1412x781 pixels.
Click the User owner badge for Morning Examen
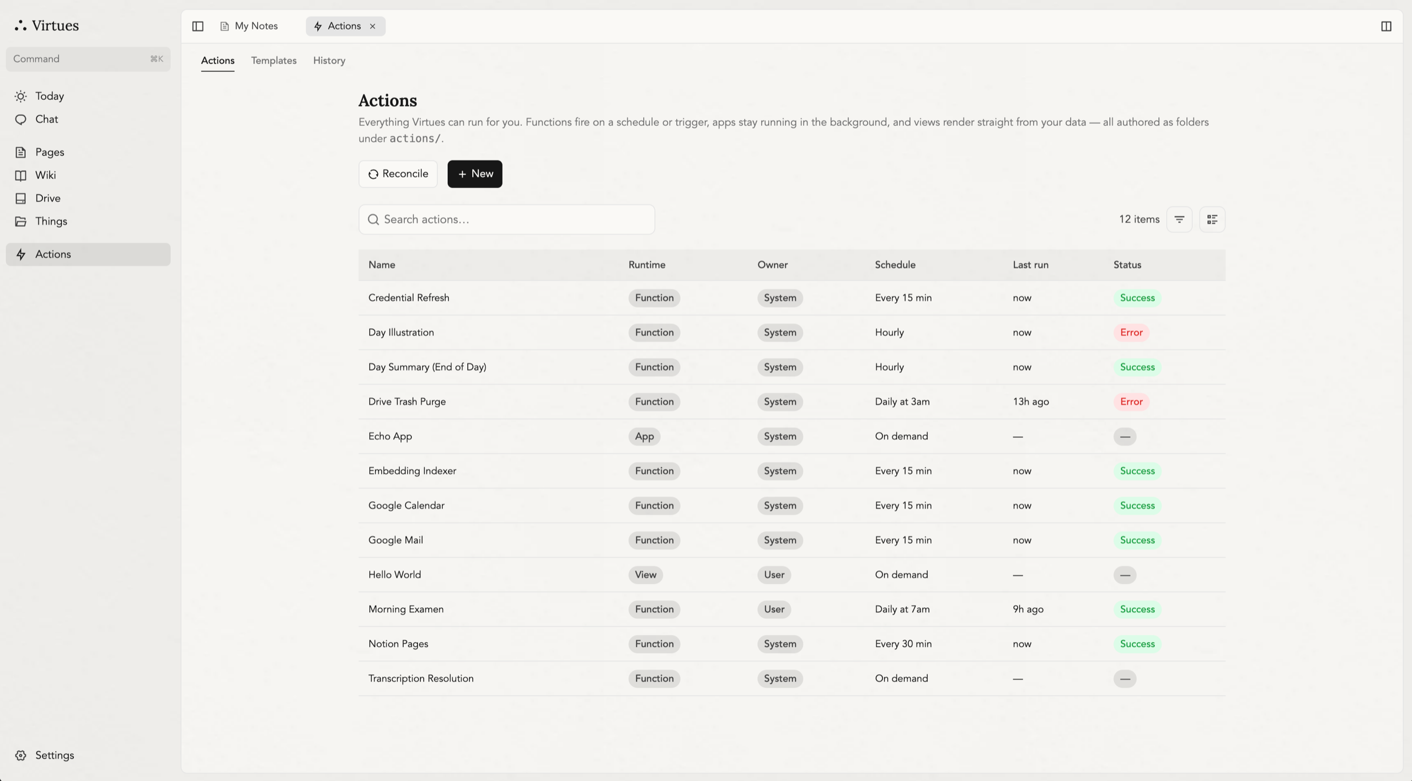click(774, 609)
